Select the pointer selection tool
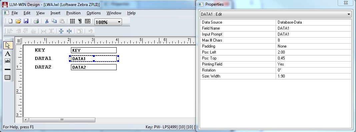This screenshot has height=132, width=356. [8, 45]
